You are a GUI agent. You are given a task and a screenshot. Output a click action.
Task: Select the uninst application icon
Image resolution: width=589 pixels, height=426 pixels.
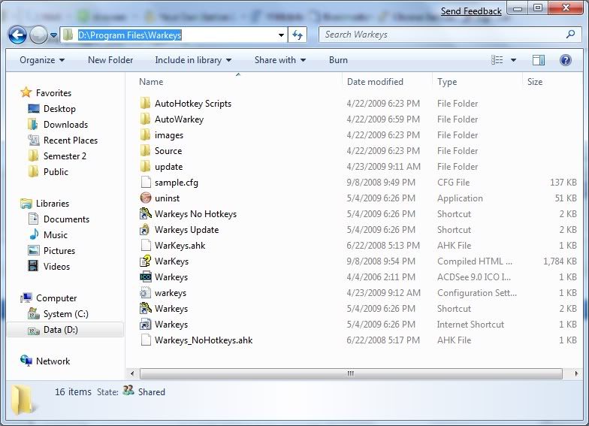coord(146,198)
